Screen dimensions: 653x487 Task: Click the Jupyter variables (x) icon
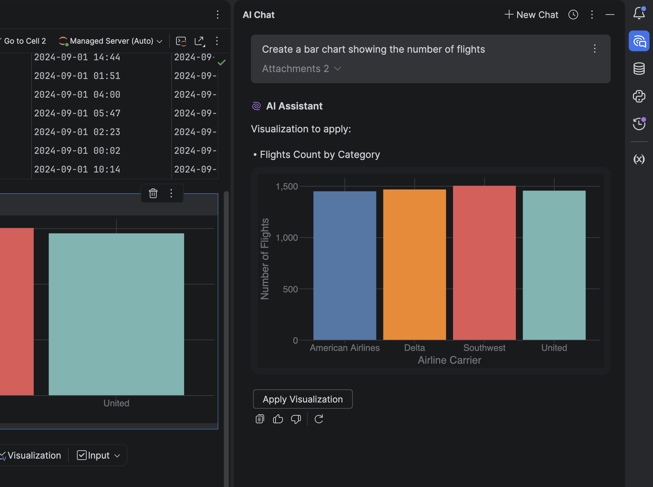click(639, 159)
